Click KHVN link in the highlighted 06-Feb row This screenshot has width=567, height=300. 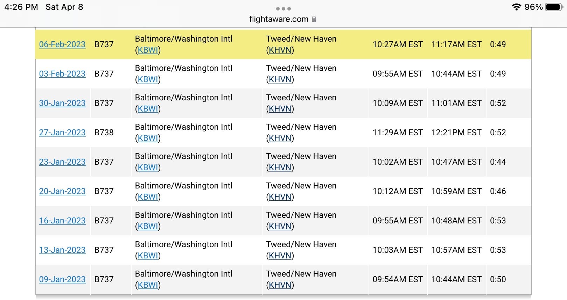click(x=280, y=50)
